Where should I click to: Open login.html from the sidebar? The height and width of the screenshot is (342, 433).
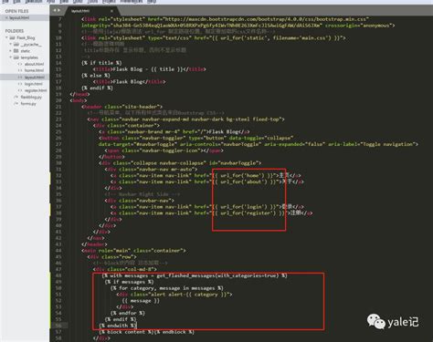pyautogui.click(x=34, y=84)
